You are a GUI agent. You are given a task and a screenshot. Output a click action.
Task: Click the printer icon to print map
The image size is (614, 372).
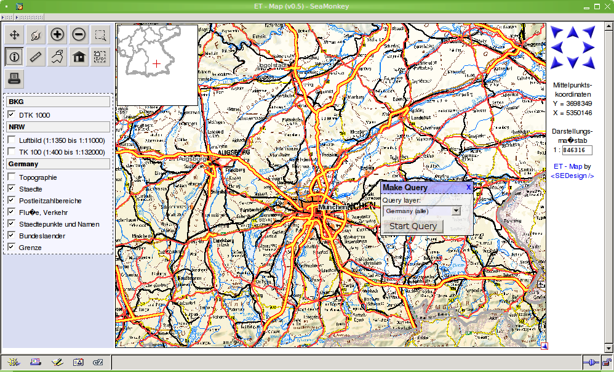(14, 78)
